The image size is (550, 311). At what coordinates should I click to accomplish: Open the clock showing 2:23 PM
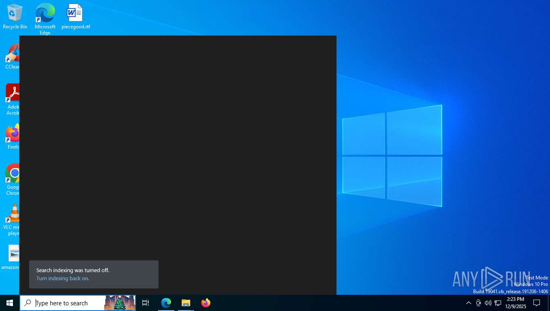516,303
